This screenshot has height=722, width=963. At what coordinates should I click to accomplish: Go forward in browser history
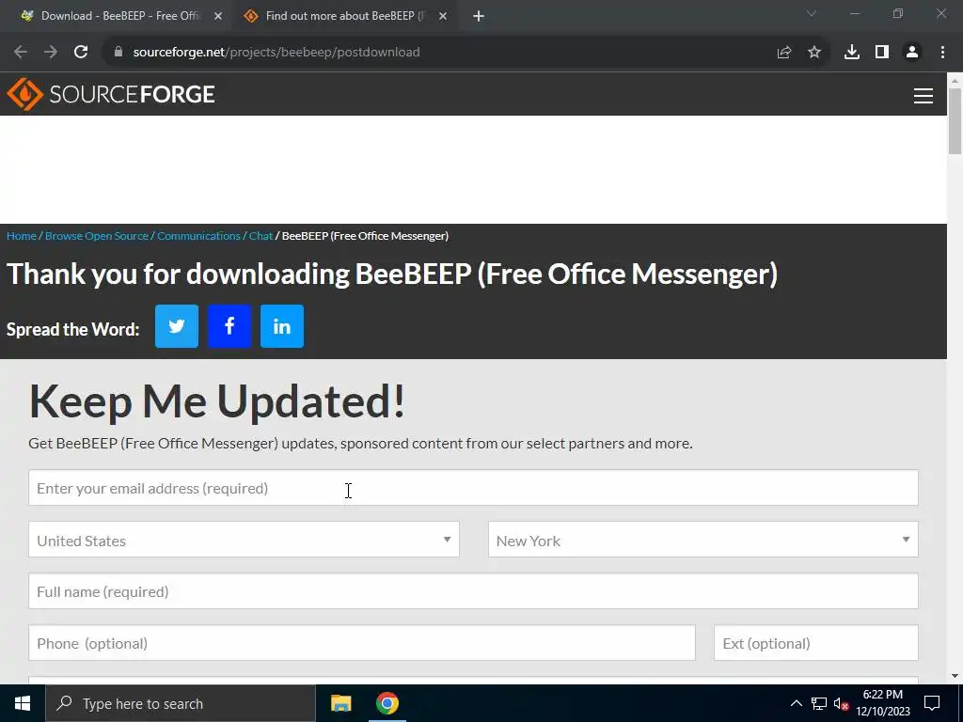51,53
